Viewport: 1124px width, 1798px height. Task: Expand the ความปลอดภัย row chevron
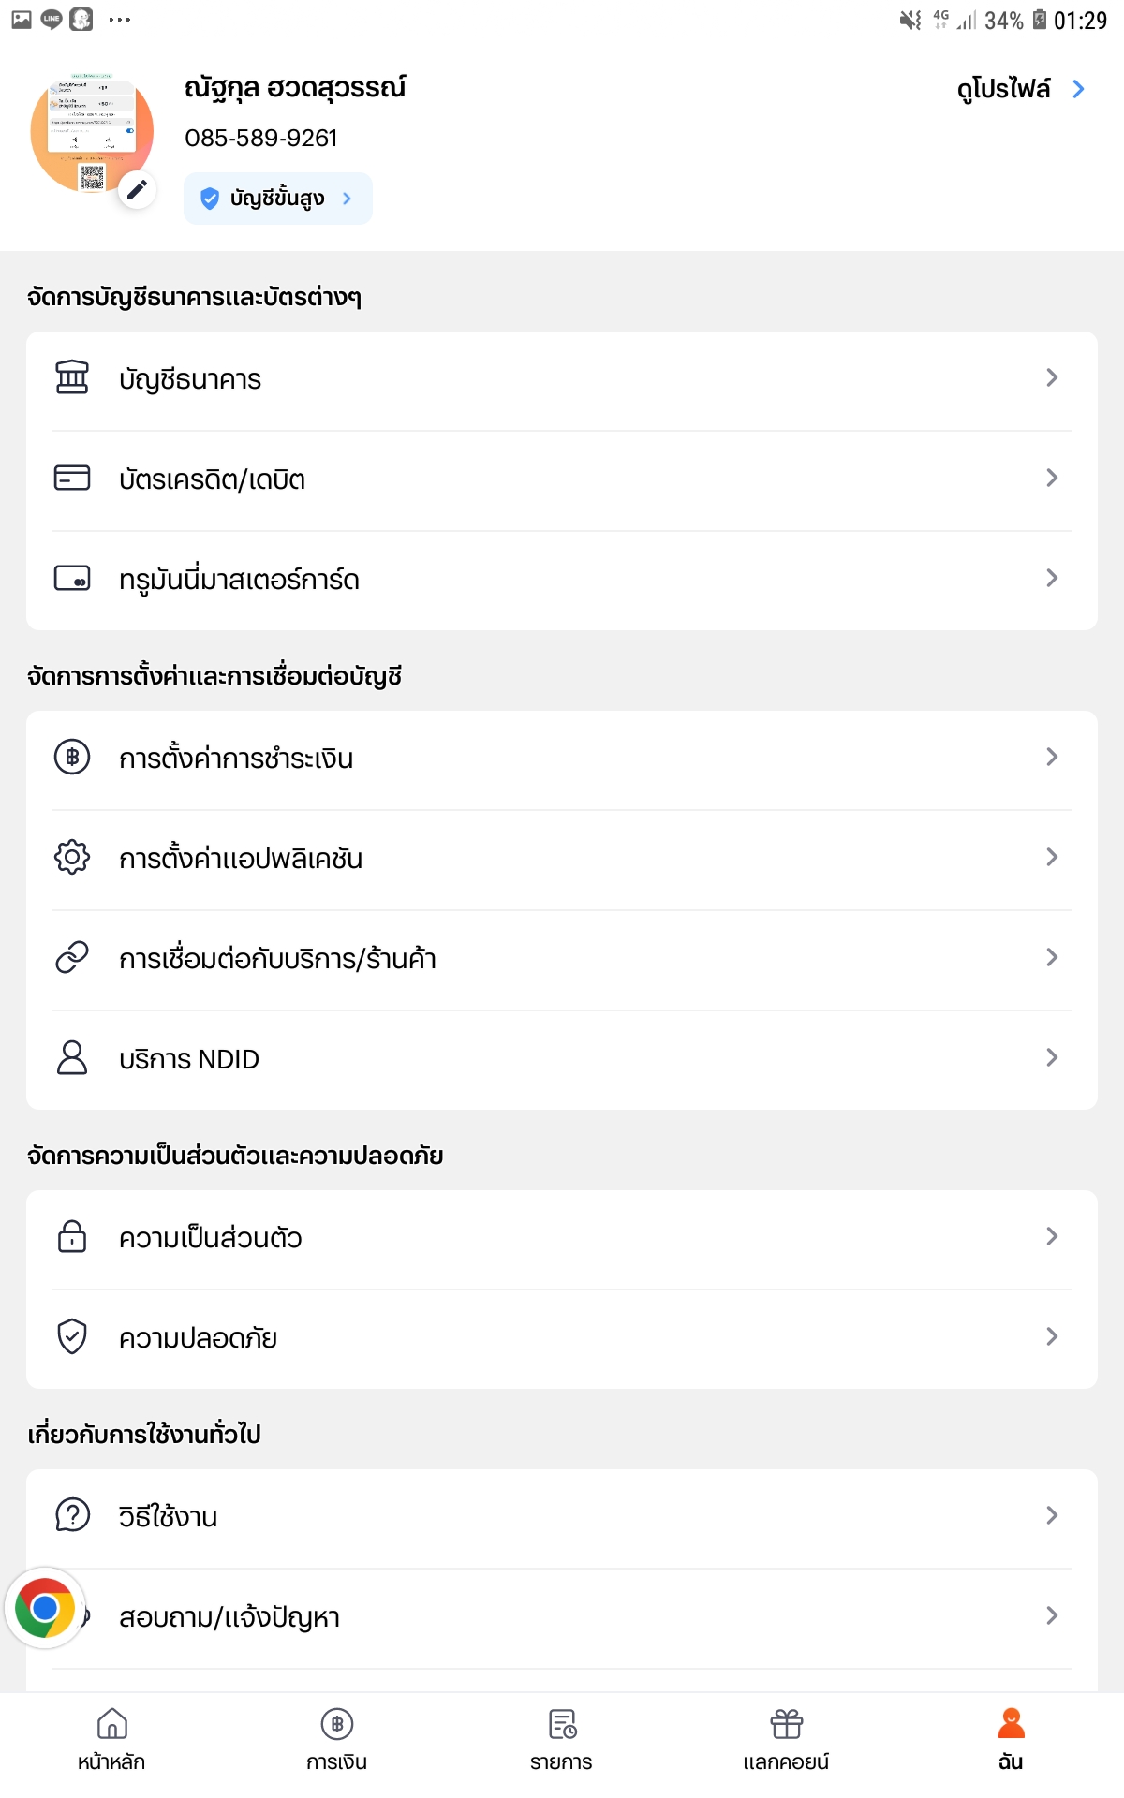point(1052,1336)
